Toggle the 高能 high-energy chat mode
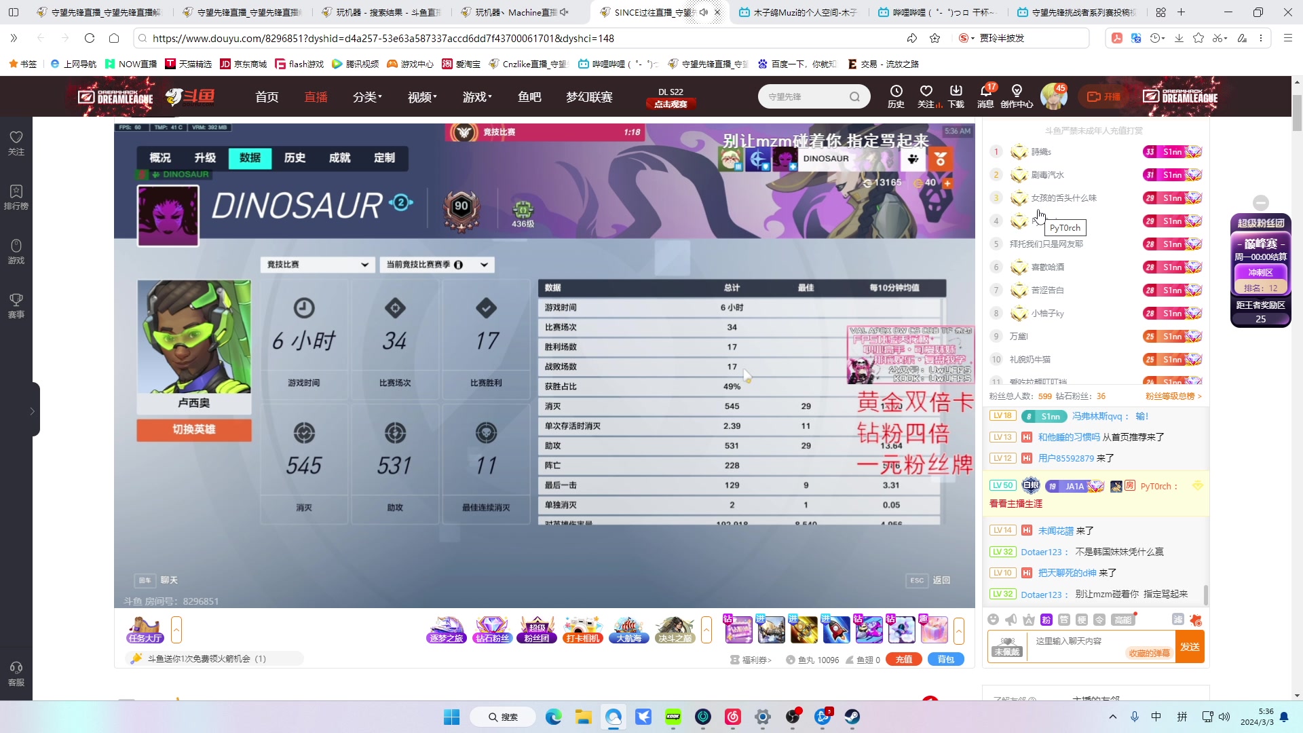This screenshot has height=733, width=1303. pos(1123,620)
